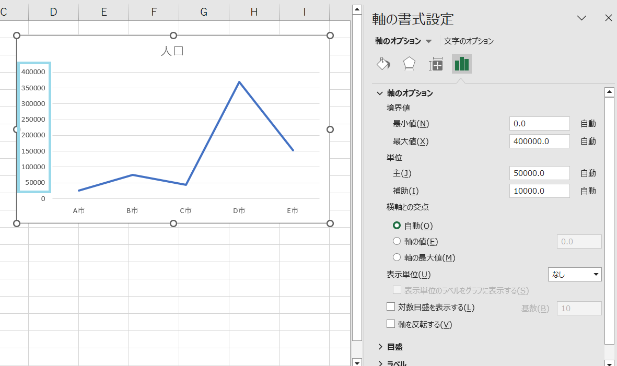Select the Axis Options chart icon

click(x=461, y=64)
